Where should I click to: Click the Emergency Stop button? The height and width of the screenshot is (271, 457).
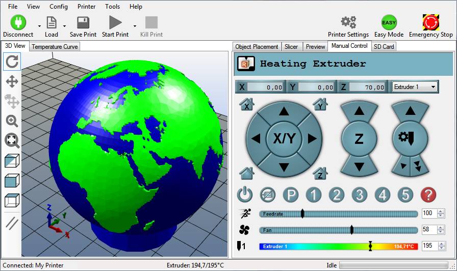431,23
